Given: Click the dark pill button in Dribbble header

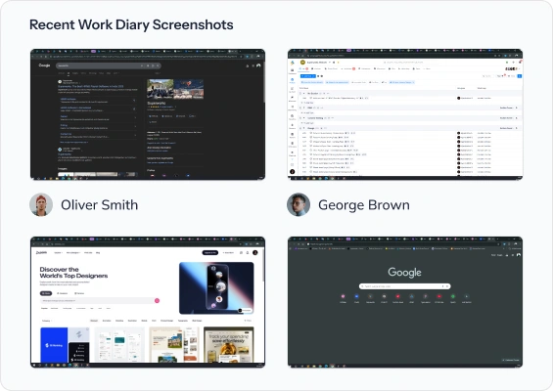Looking at the screenshot, I should pos(210,252).
